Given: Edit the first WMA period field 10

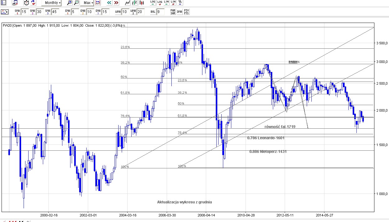Looking at the screenshot, I should [125, 12].
